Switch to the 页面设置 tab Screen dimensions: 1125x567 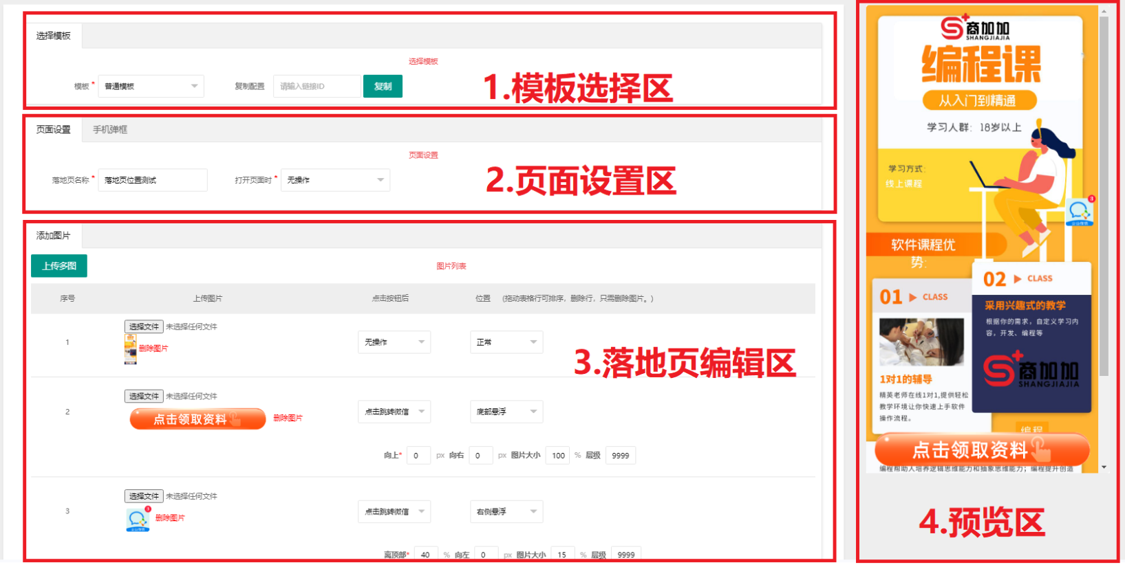pyautogui.click(x=54, y=129)
